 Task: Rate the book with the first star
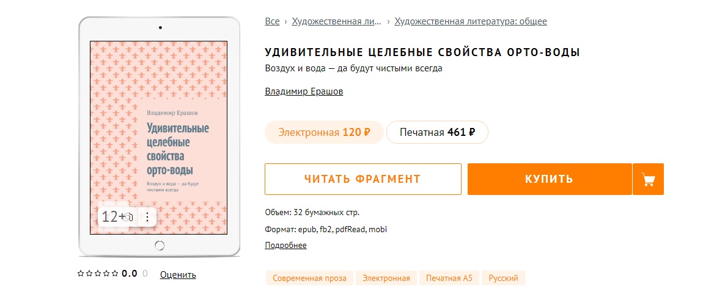pyautogui.click(x=81, y=274)
